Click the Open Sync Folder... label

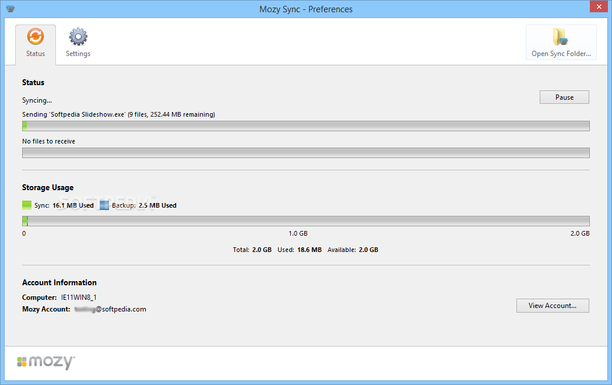561,54
